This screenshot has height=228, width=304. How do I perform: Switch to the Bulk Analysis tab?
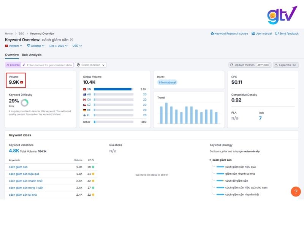pyautogui.click(x=32, y=55)
